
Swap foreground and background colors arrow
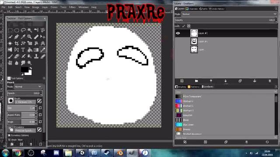(31, 68)
